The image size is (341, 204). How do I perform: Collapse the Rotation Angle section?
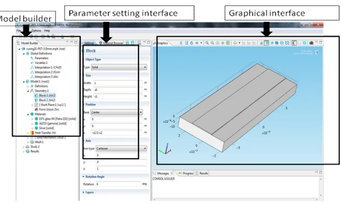pyautogui.click(x=83, y=177)
